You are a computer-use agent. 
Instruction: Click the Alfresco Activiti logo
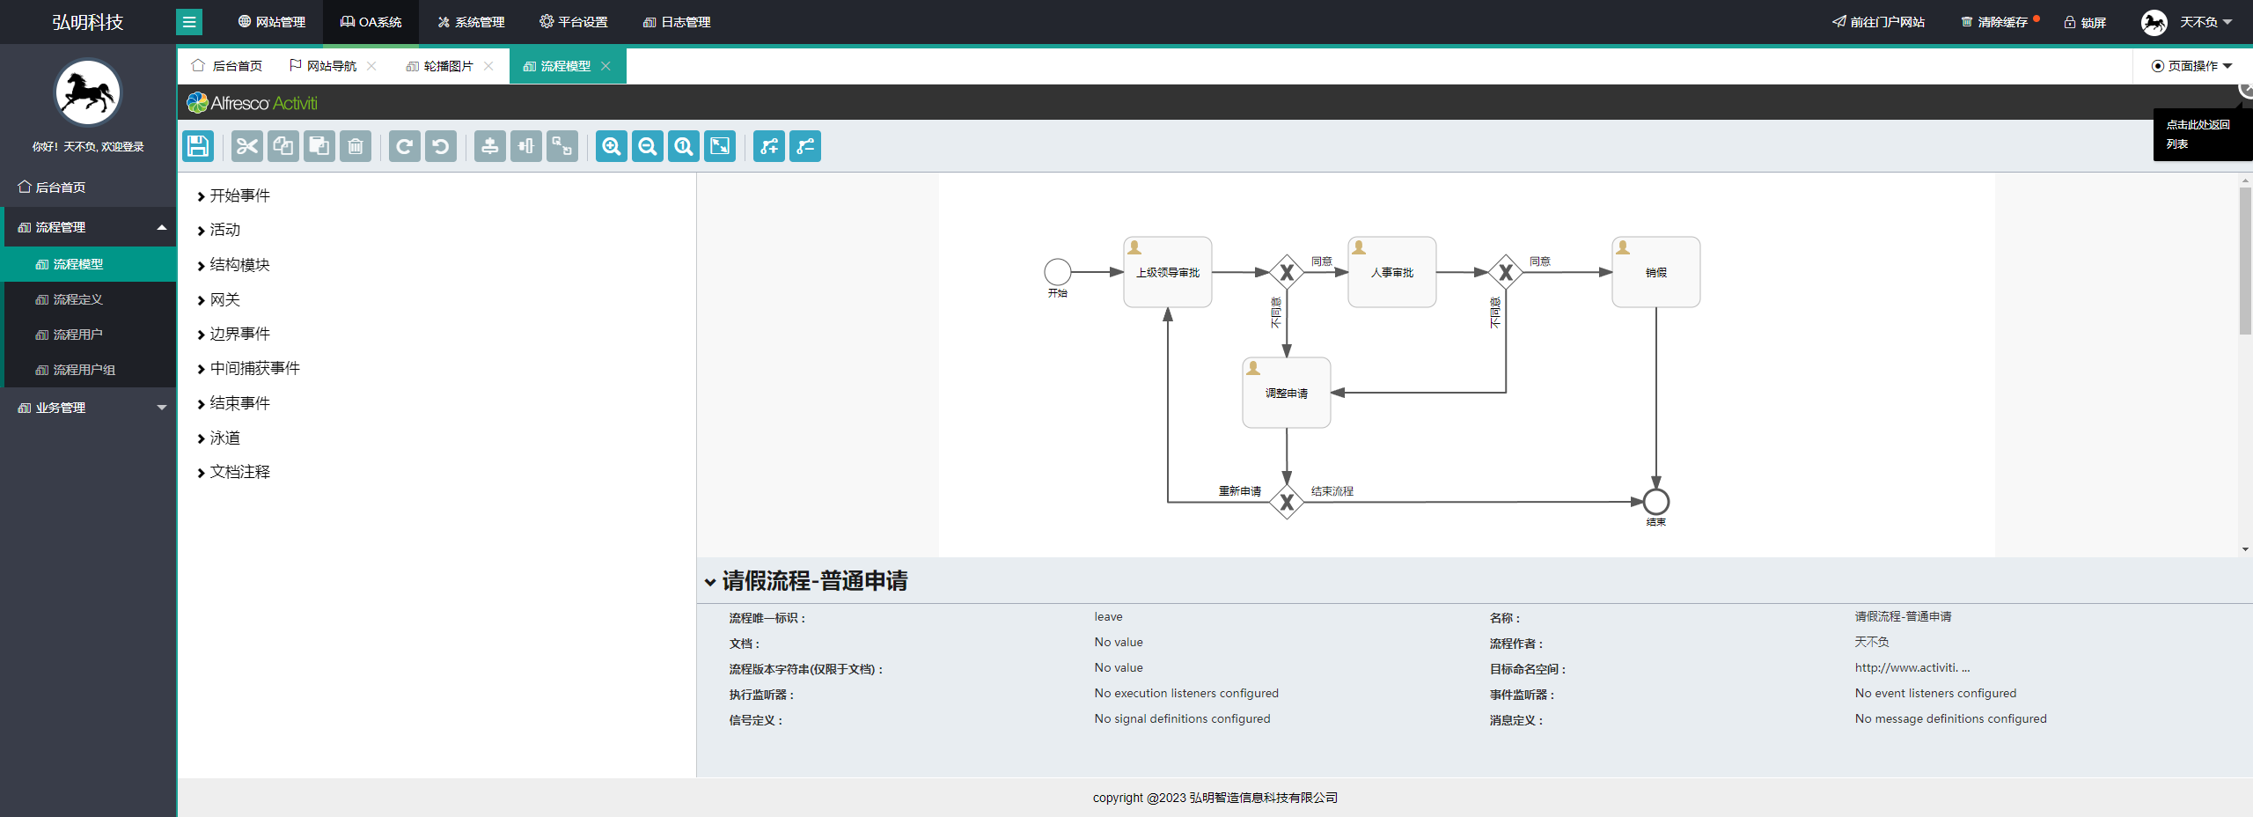click(x=252, y=103)
